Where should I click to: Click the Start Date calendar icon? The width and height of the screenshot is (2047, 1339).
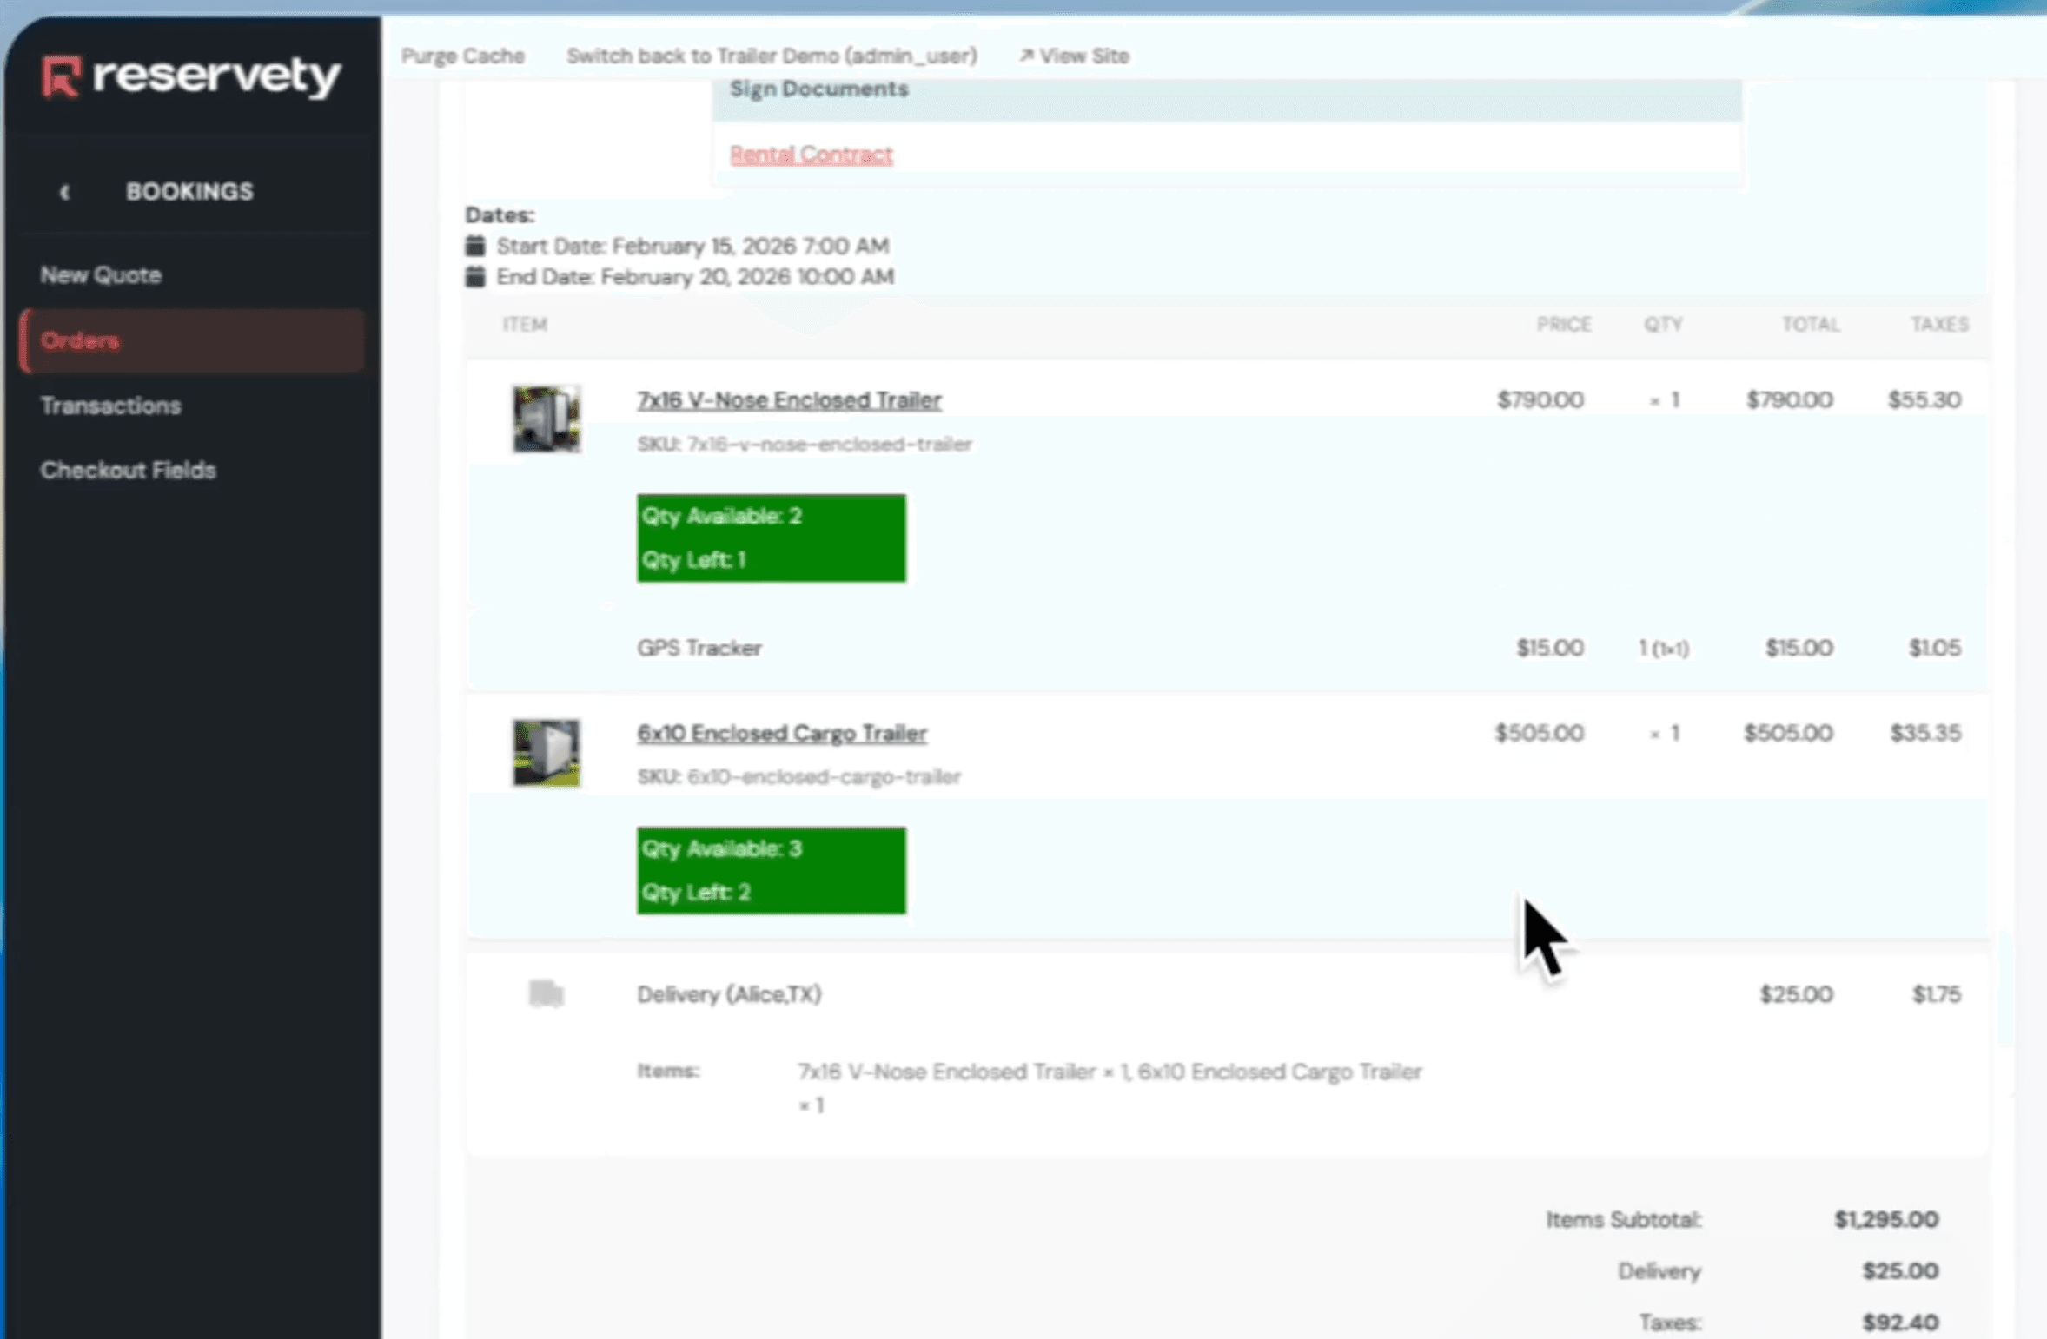point(474,246)
